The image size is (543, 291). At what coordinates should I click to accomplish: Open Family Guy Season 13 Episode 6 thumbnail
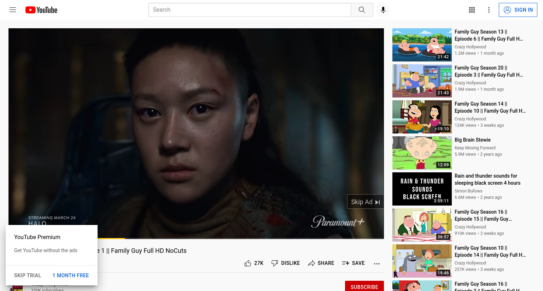click(x=422, y=45)
